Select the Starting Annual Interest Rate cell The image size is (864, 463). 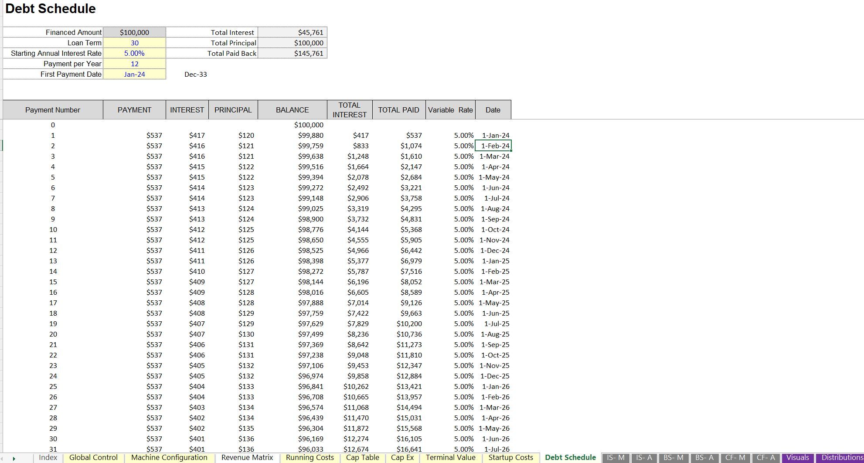pos(134,53)
